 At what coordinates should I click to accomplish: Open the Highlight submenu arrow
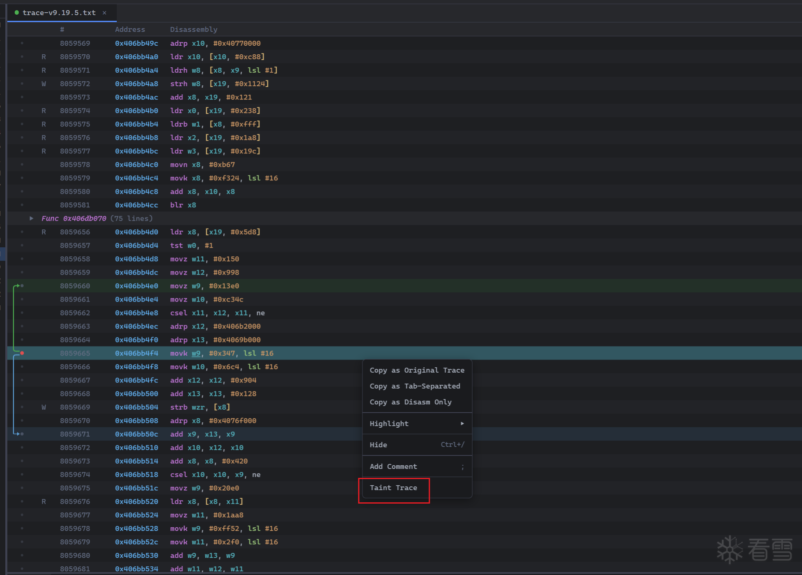tap(462, 424)
